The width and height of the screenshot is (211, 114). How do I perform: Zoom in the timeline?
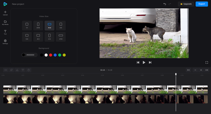(x=201, y=70)
